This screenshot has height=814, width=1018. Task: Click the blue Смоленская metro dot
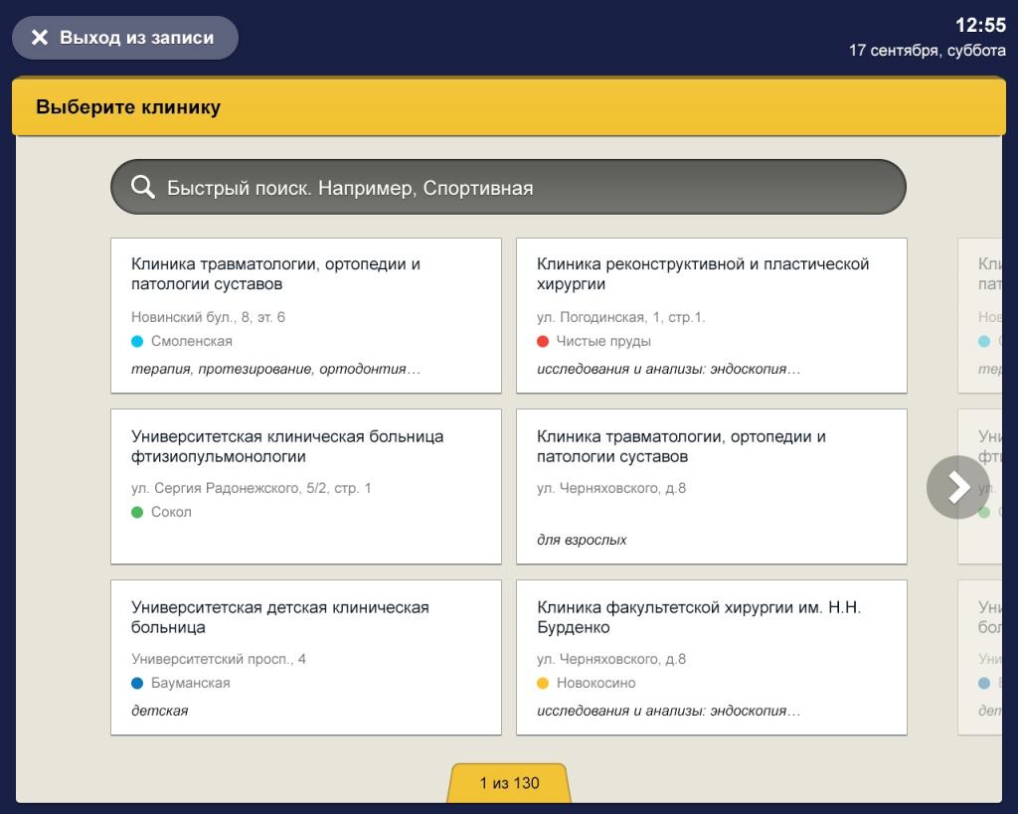(x=138, y=341)
